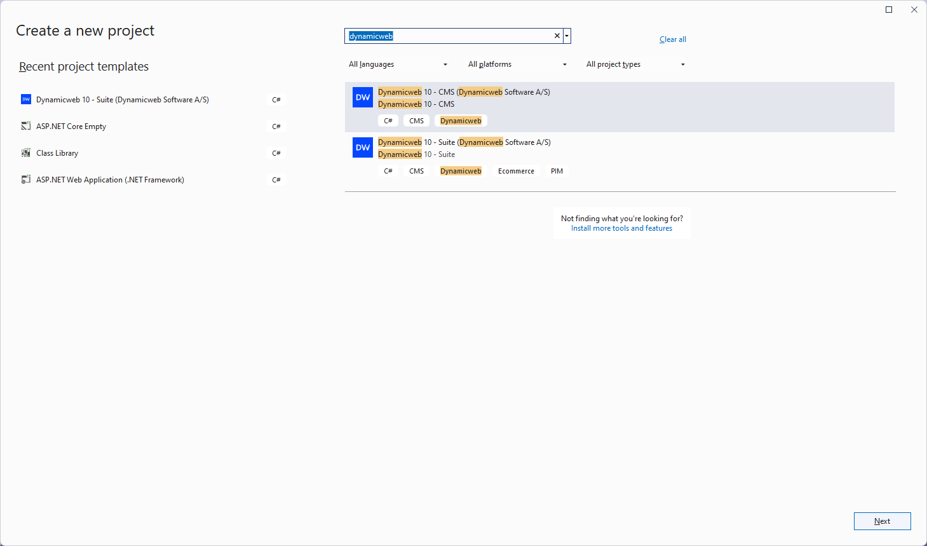The image size is (927, 546).
Task: Click the C# tag on CMS template
Action: (388, 121)
